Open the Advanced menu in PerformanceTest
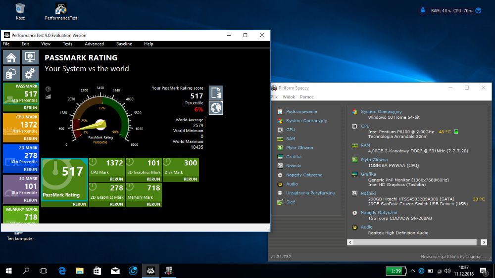 tap(94, 44)
